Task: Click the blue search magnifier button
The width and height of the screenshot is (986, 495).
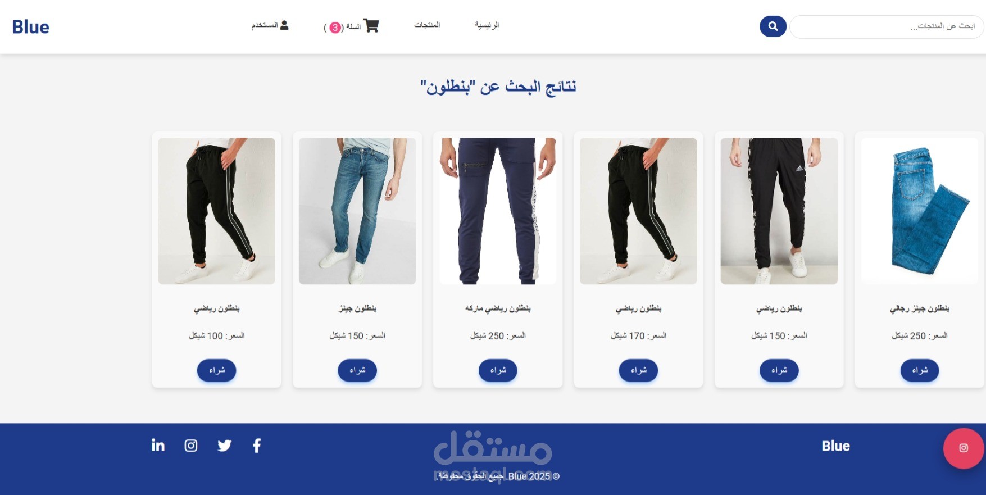Action: point(773,26)
